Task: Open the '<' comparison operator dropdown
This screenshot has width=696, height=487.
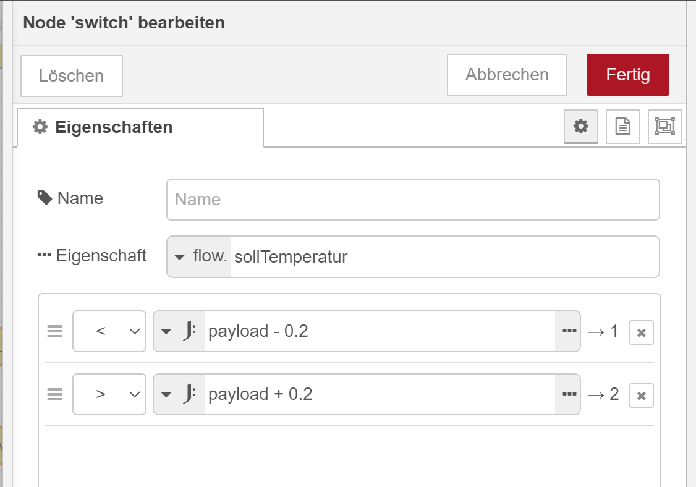Action: pos(109,331)
